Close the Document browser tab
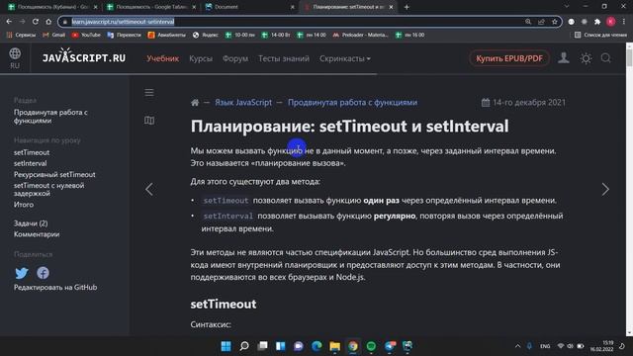 [293, 7]
